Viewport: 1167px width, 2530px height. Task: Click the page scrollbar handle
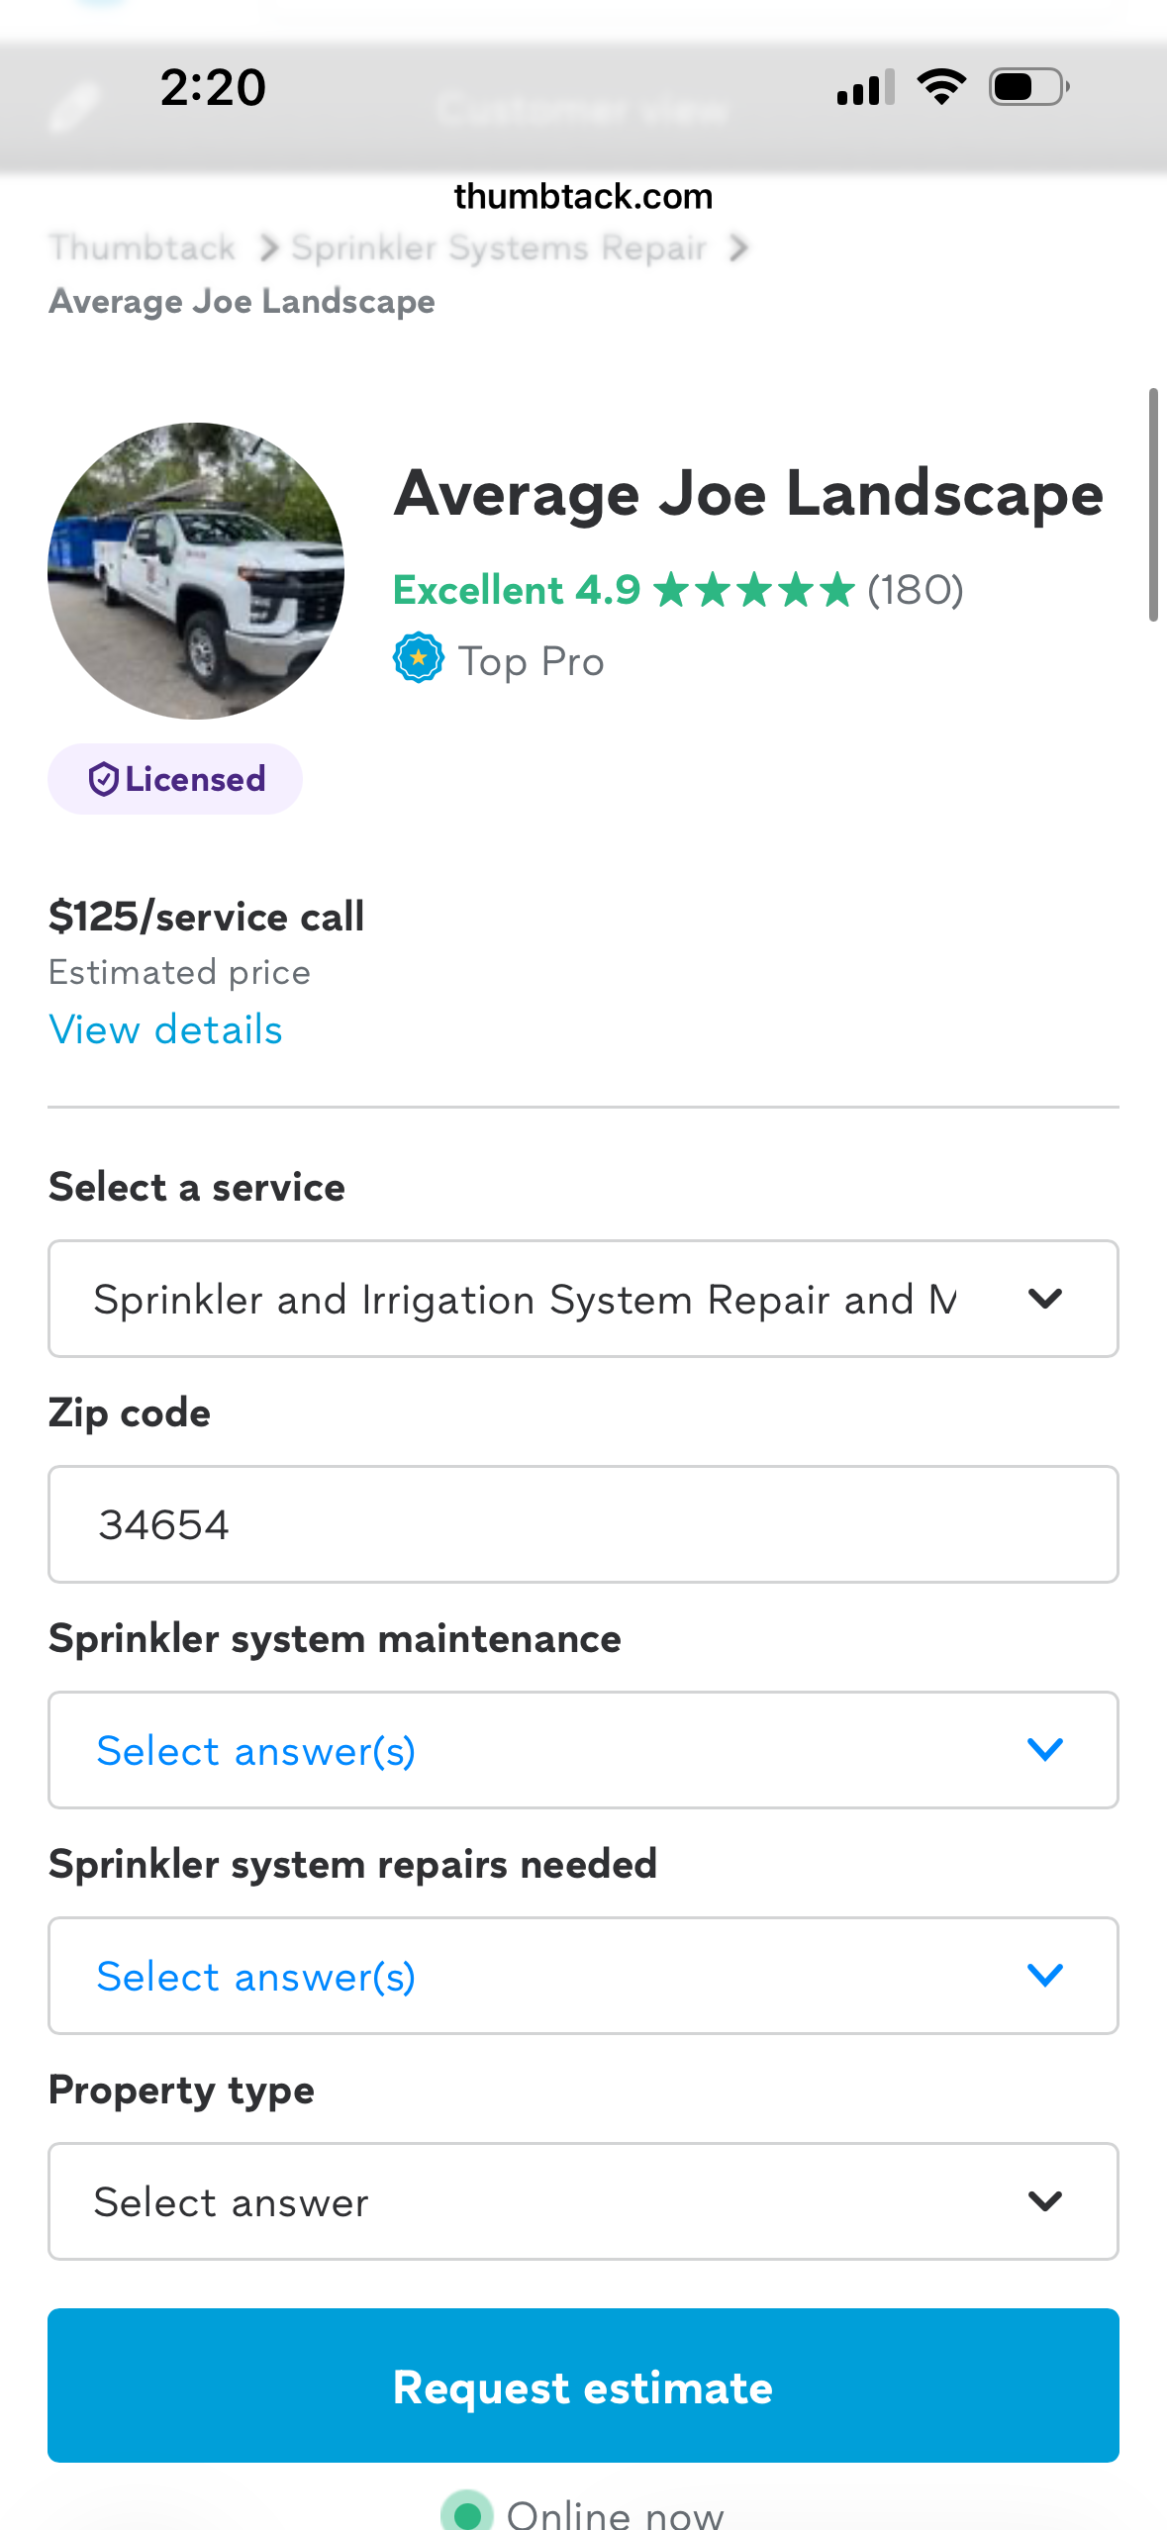click(x=1152, y=505)
